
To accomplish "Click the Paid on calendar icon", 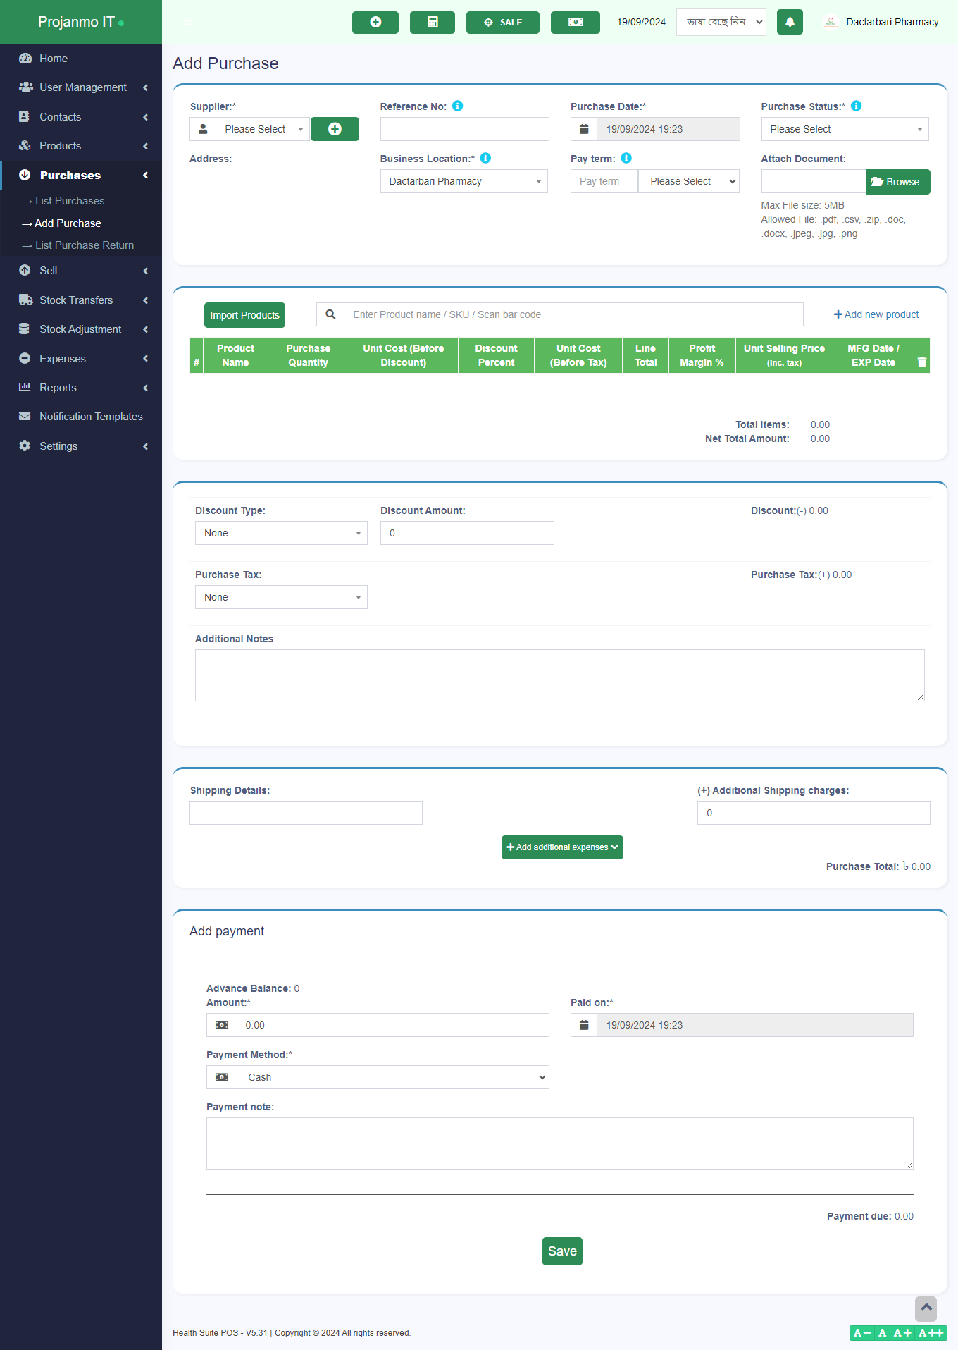I will coord(584,1025).
